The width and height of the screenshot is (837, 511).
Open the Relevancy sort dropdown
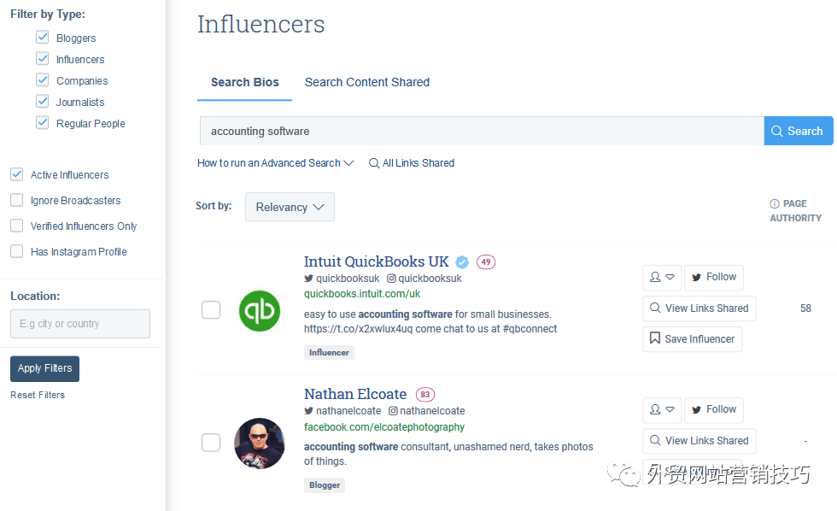pos(290,207)
